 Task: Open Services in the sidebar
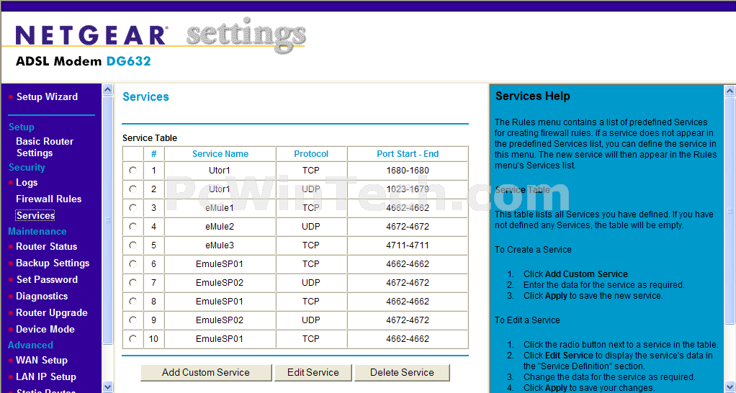(35, 215)
